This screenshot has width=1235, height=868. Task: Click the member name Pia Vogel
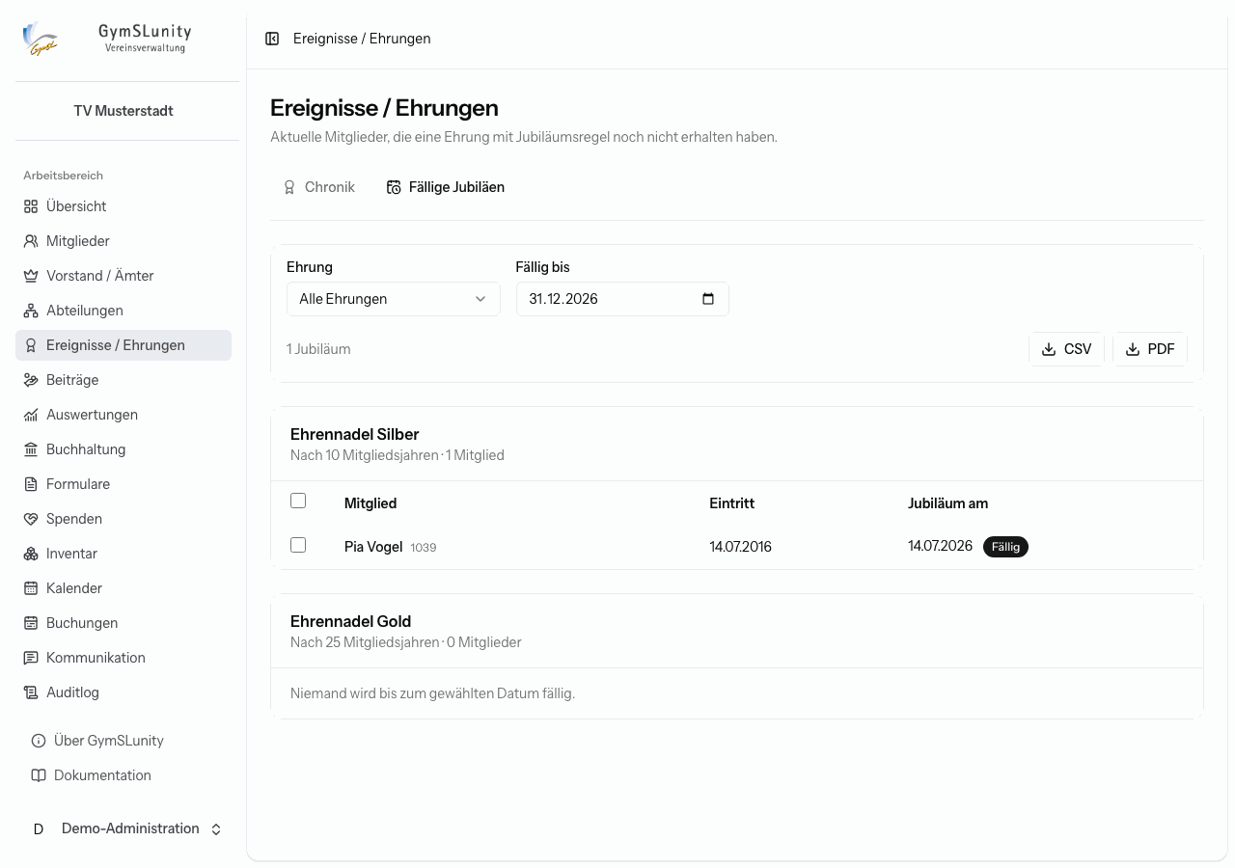pyautogui.click(x=373, y=547)
